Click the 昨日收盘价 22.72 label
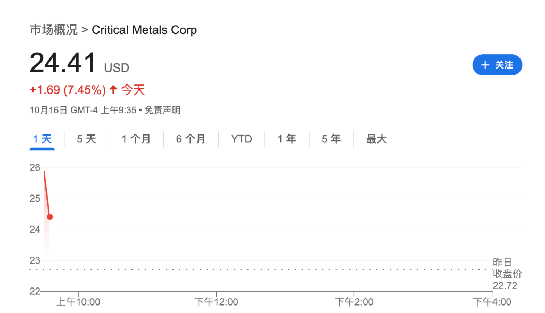 pyautogui.click(x=507, y=274)
